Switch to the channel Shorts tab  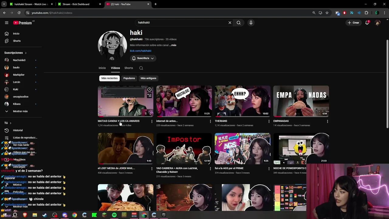pyautogui.click(x=129, y=68)
